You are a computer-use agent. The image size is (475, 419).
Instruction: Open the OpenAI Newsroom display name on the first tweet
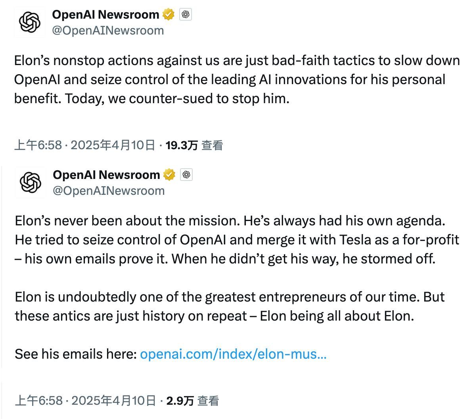[105, 15]
